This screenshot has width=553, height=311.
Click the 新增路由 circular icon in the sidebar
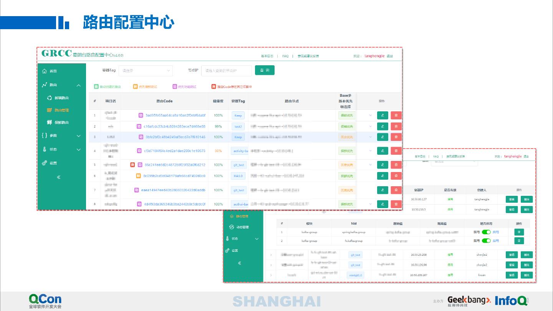point(49,98)
